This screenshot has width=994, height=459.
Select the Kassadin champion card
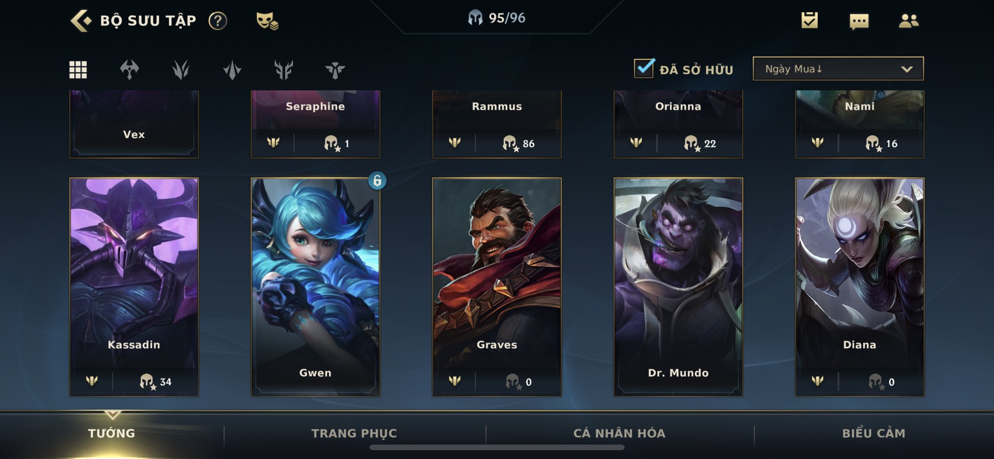(x=134, y=287)
